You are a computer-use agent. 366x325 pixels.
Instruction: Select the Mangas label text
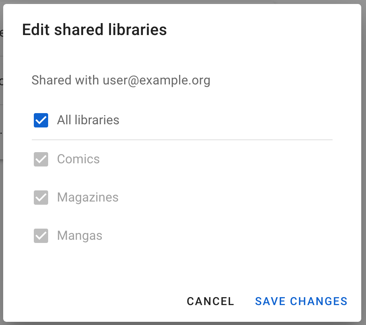(80, 235)
